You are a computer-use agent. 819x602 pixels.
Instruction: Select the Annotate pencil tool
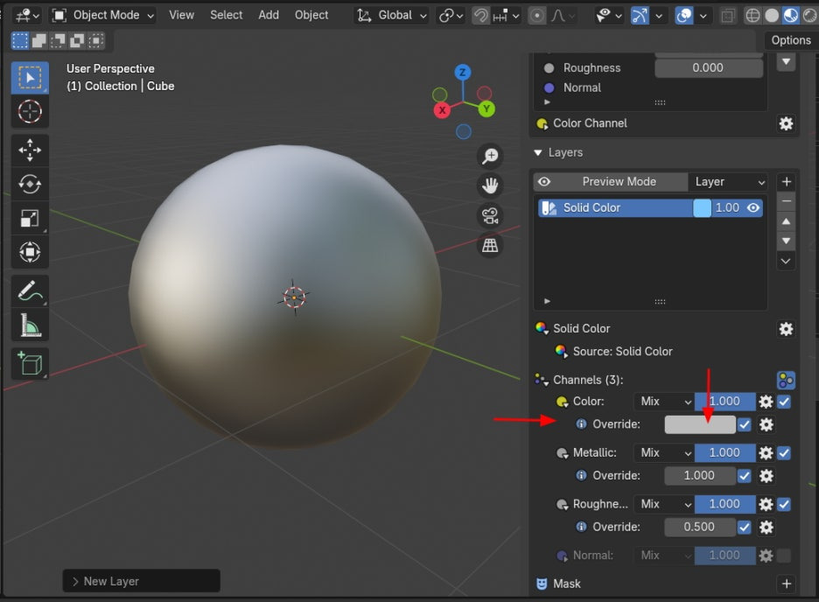coord(30,291)
